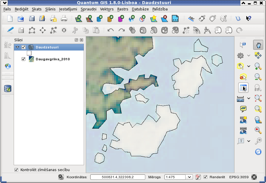Open the Spraudņi menu
The width and height of the screenshot is (266, 183).
click(x=88, y=9)
